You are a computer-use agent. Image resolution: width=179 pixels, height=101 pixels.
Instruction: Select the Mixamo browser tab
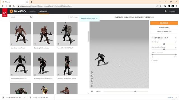coord(15,2)
